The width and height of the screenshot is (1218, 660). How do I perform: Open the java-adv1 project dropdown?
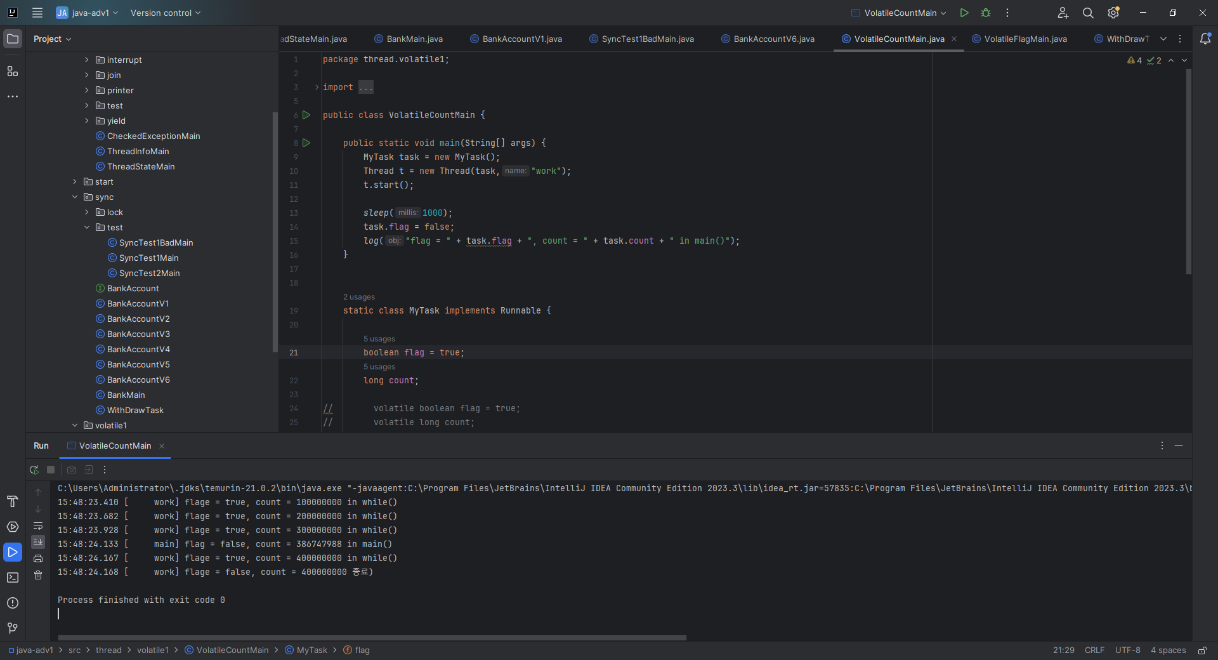pyautogui.click(x=88, y=13)
